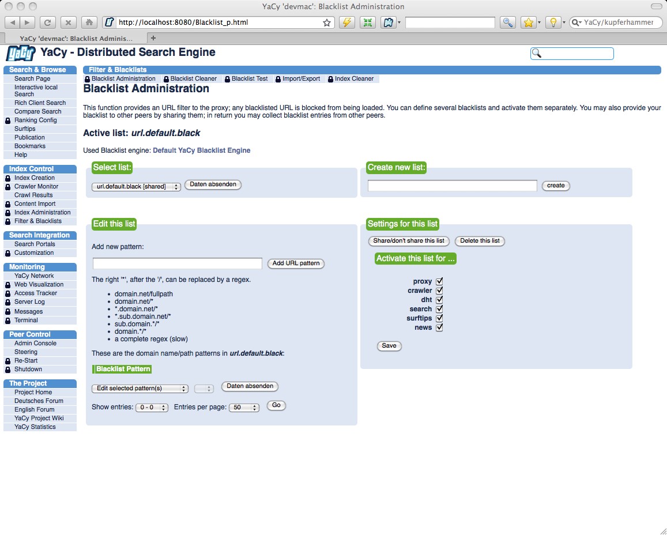This screenshot has height=535, width=667.
Task: Open the Index Cleaner tab
Action: 354,78
